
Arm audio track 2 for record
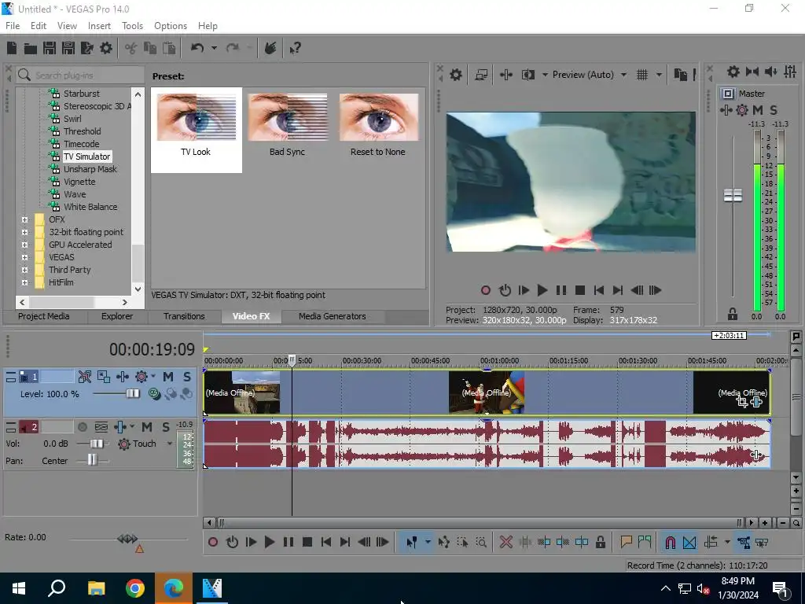82,427
